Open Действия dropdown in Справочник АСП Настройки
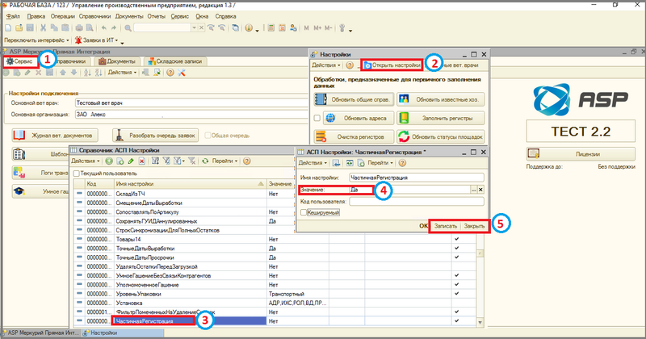This screenshot has height=339, width=646. coord(86,161)
